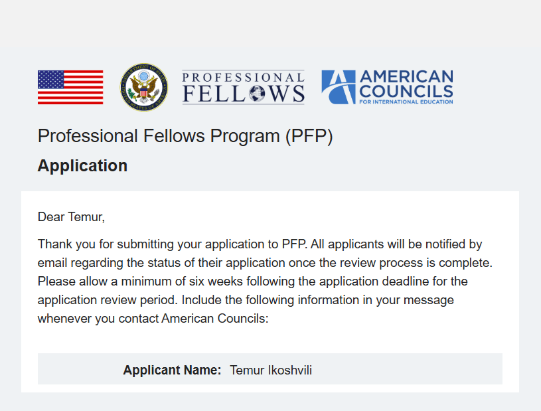The width and height of the screenshot is (541, 411).
Task: Click the 'AMERICAN COUNCILS' wordmark text
Action: click(406, 84)
